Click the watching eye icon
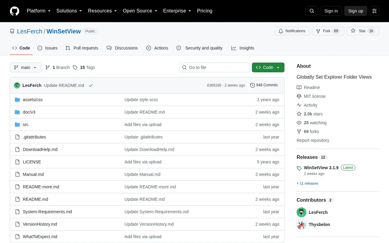This screenshot has height=243, width=389. tap(299, 123)
